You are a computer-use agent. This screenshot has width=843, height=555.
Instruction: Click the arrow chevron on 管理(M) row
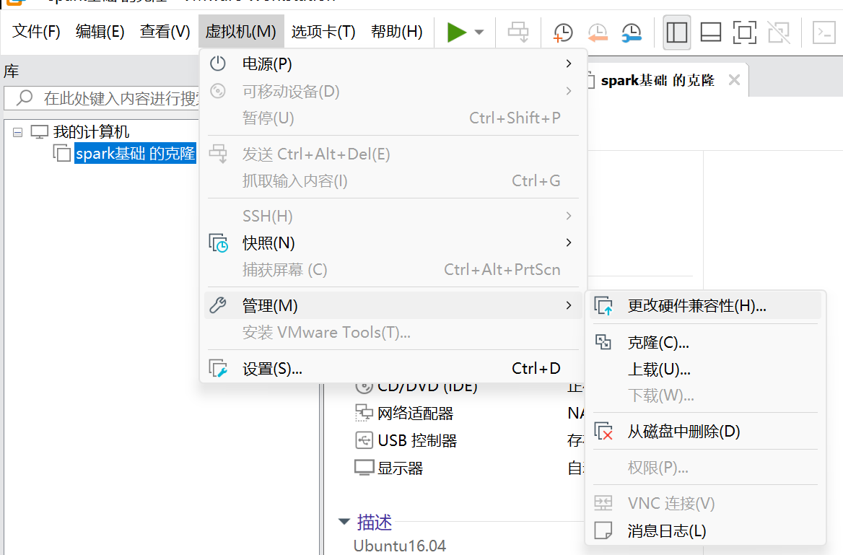click(569, 305)
